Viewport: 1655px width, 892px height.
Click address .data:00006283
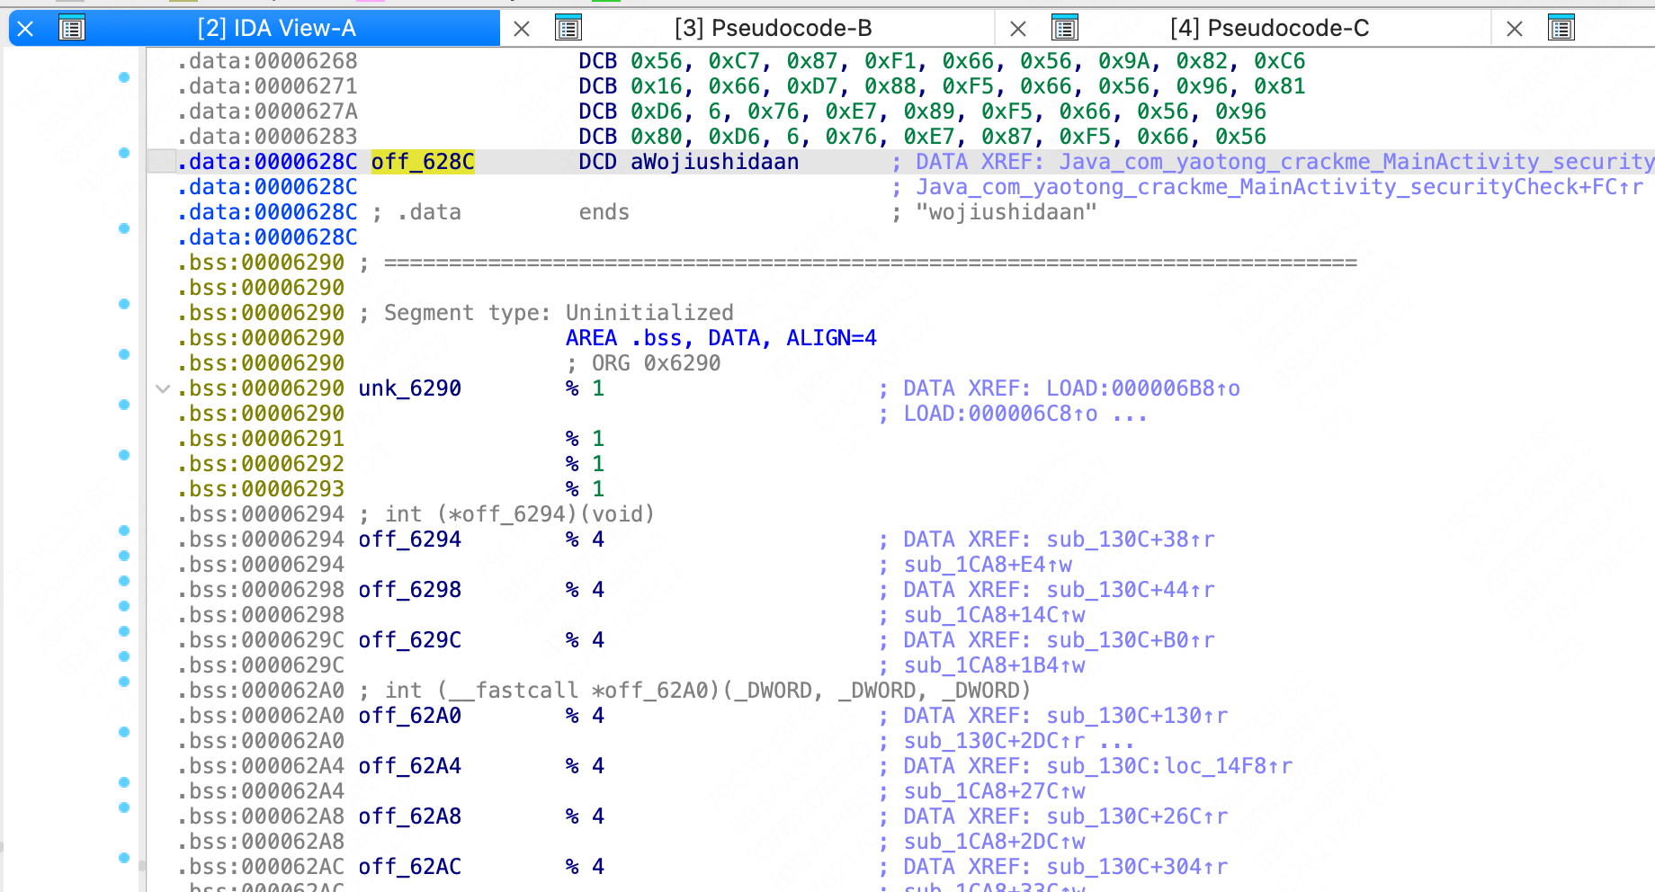pyautogui.click(x=267, y=137)
